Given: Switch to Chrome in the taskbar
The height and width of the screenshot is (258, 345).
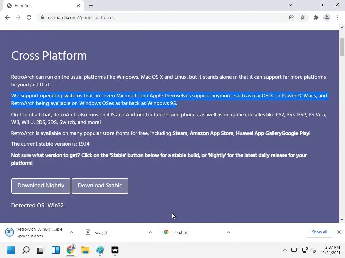Looking at the screenshot, I should [x=70, y=250].
